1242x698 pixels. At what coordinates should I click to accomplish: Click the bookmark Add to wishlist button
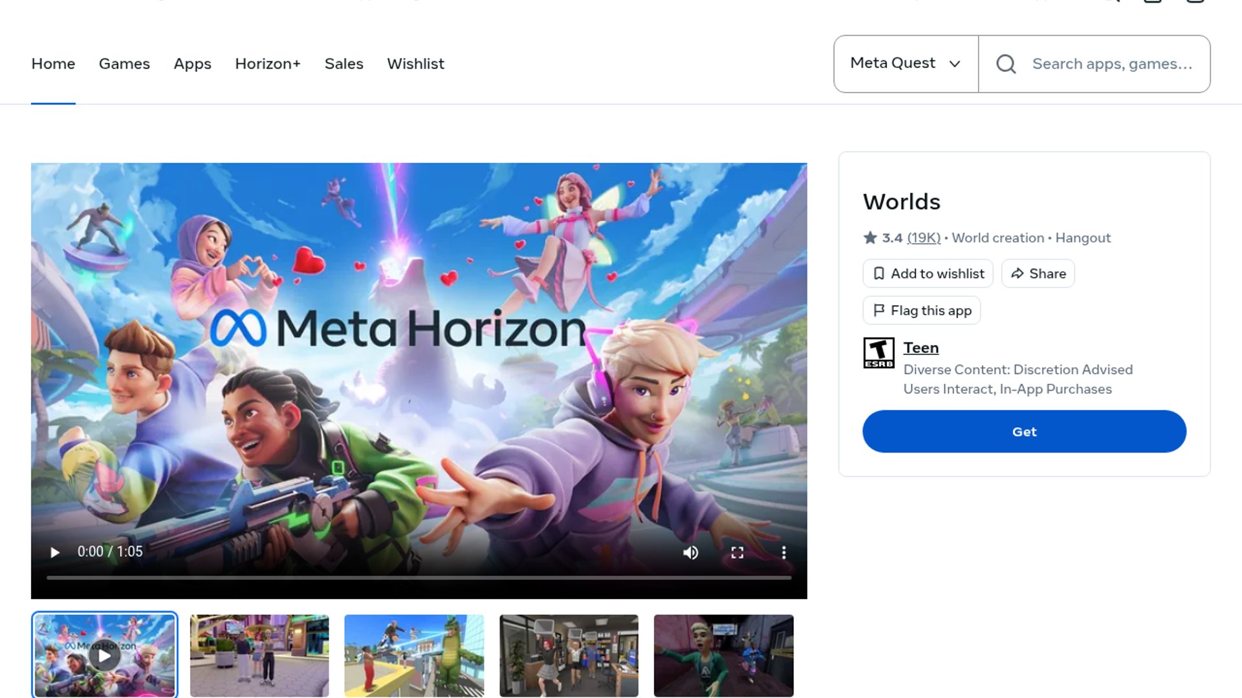(x=928, y=273)
